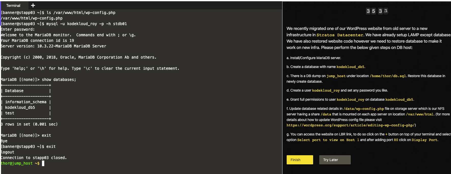
Task: Click the Finish button
Action: point(300,160)
